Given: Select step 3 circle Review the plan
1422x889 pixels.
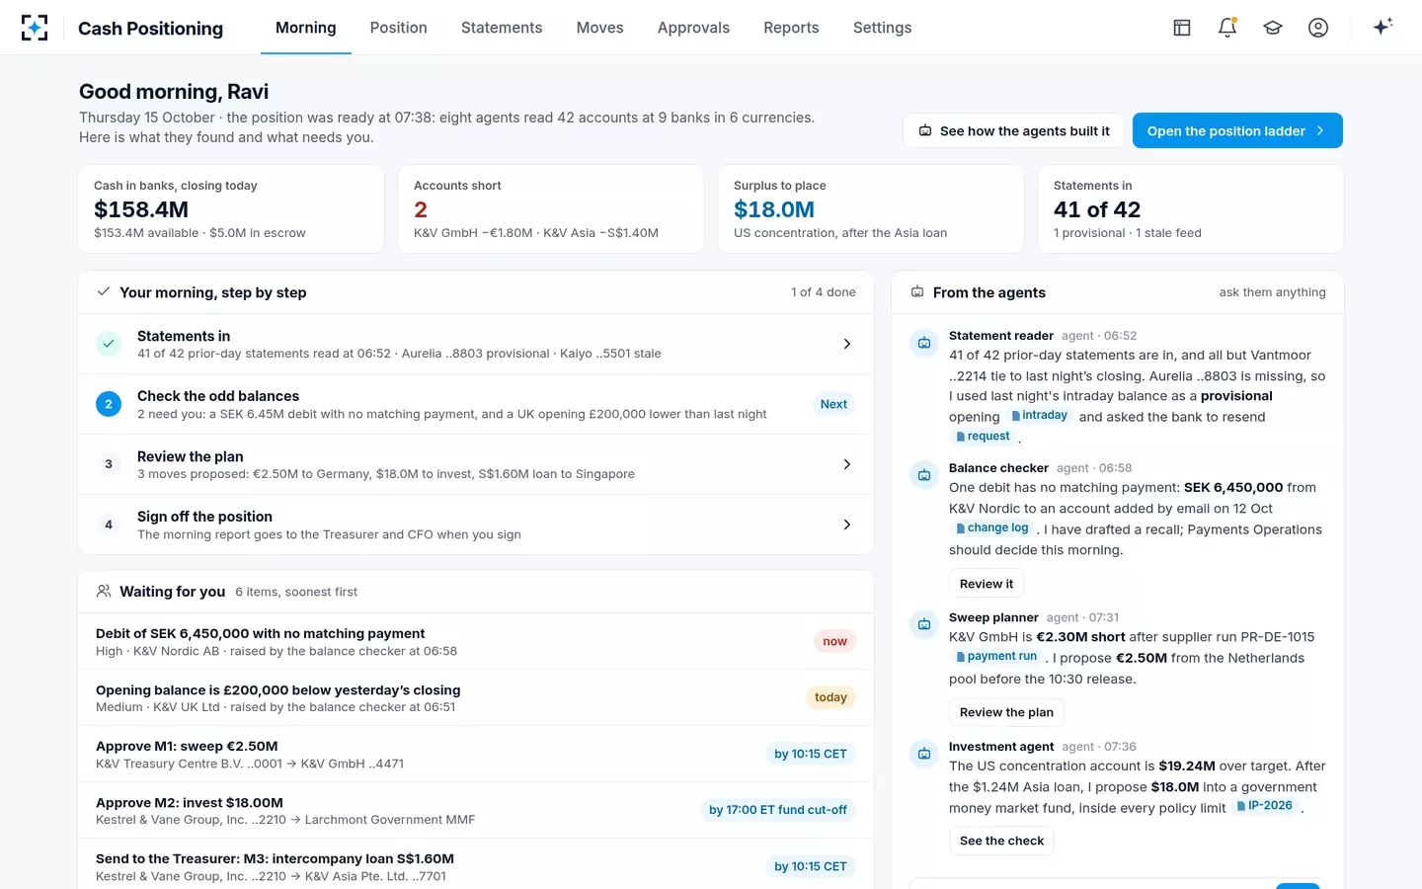Looking at the screenshot, I should pos(109,464).
